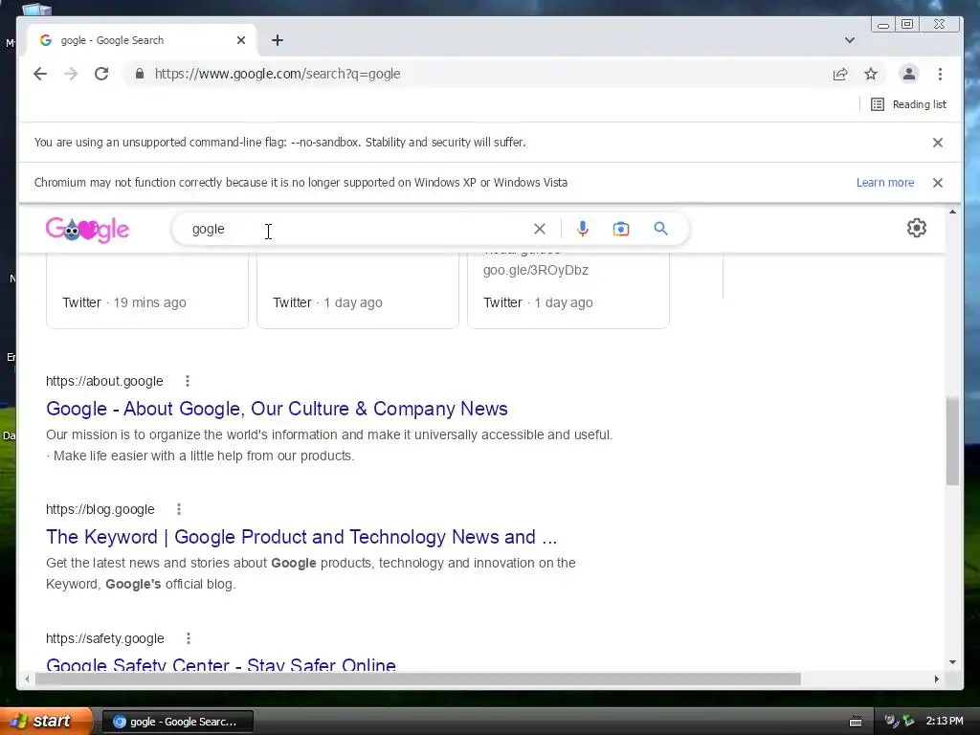Open the Twitter card from 19 mins ago
Viewport: 980px width, 735px height.
(146, 289)
